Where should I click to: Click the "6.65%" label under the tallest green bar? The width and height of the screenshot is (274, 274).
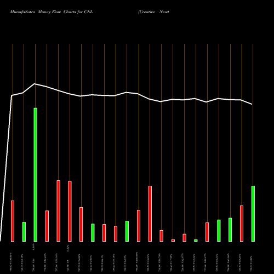(x=33, y=247)
